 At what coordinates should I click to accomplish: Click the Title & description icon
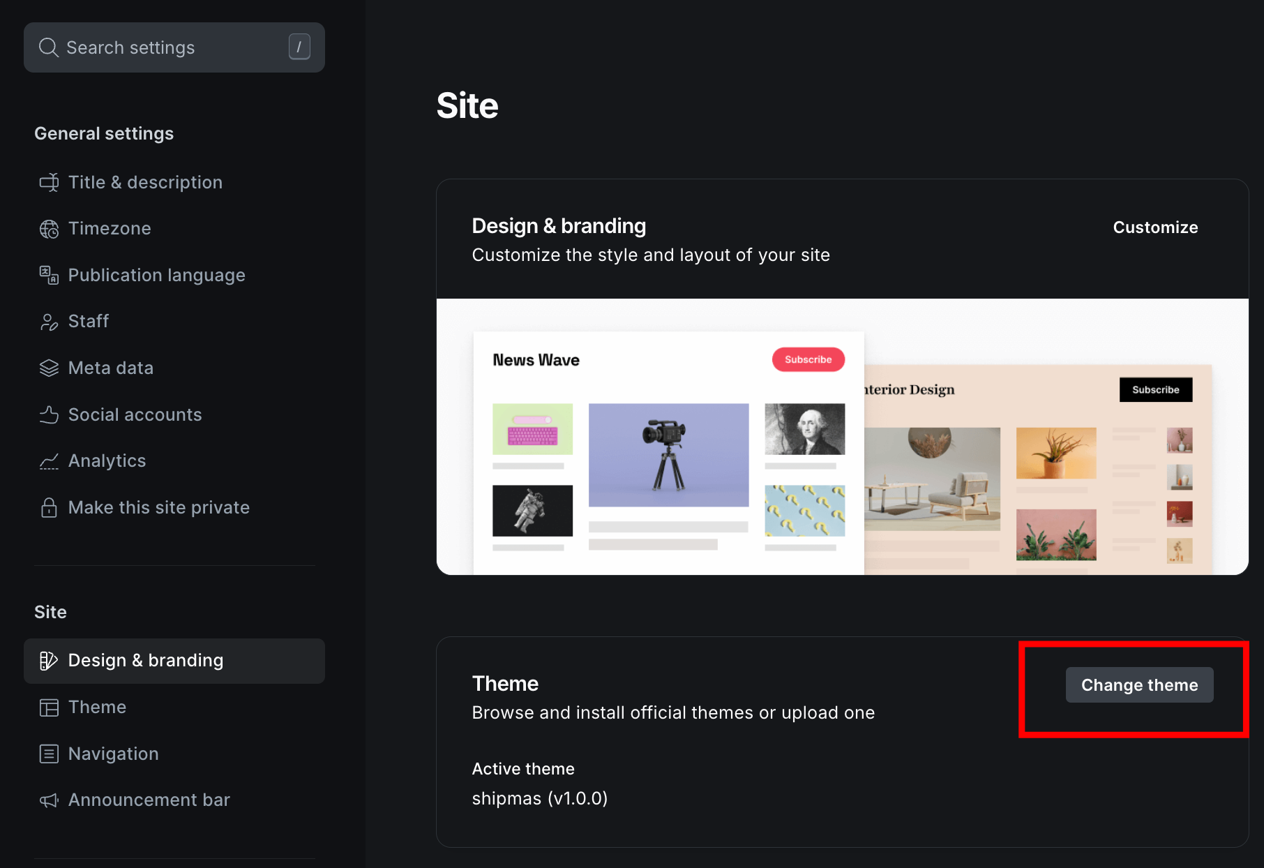[49, 182]
